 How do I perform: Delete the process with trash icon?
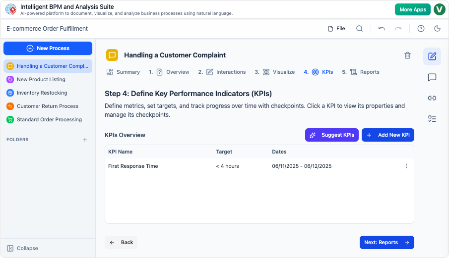tap(407, 55)
